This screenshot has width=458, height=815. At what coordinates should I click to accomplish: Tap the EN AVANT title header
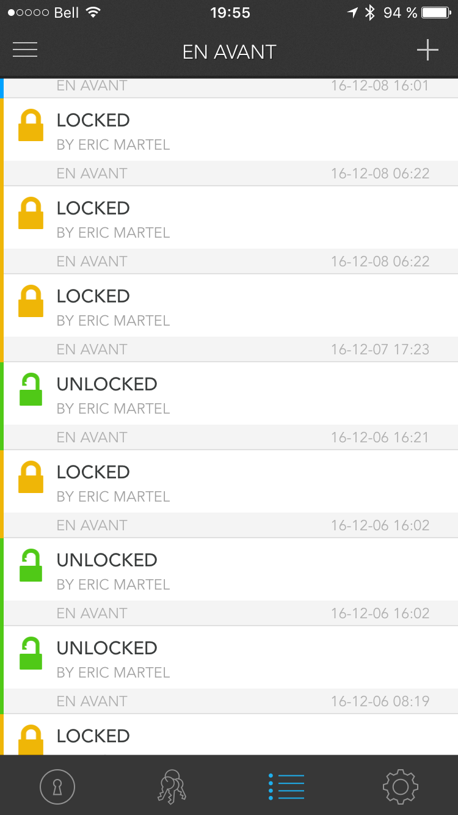point(229,52)
